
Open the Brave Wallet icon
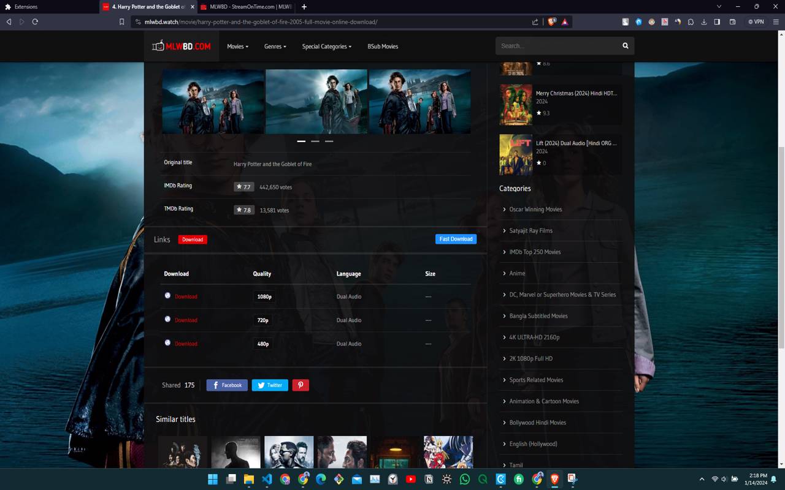[732, 21]
